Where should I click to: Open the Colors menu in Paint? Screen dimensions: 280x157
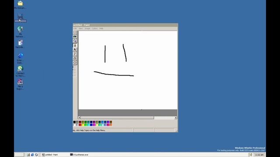(94, 28)
